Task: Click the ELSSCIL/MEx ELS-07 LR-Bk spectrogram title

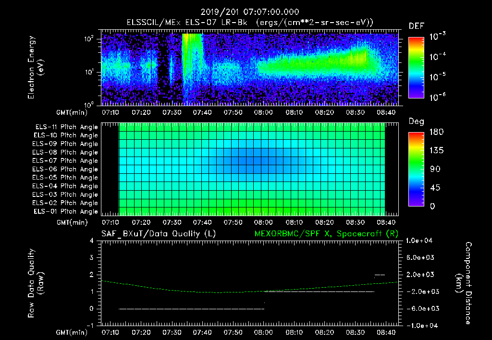Action: (250, 23)
